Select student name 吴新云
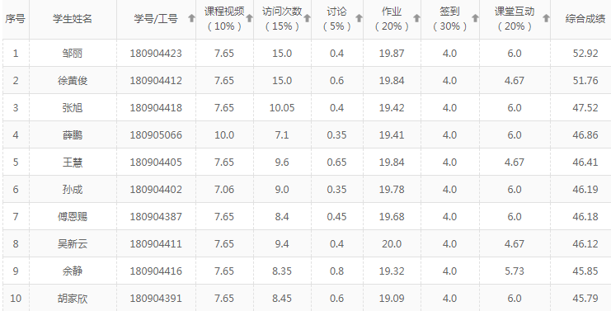611x311 pixels. tap(73, 243)
